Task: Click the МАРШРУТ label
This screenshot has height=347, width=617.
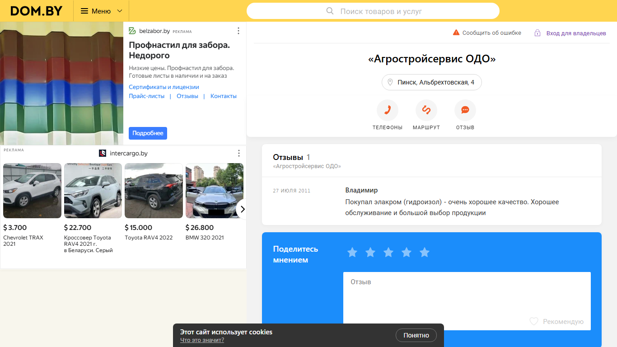Action: (x=426, y=127)
